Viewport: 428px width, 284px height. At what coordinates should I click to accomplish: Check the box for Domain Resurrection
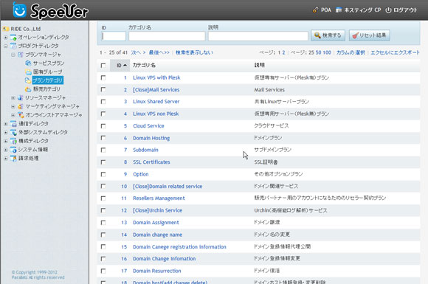pyautogui.click(x=103, y=271)
